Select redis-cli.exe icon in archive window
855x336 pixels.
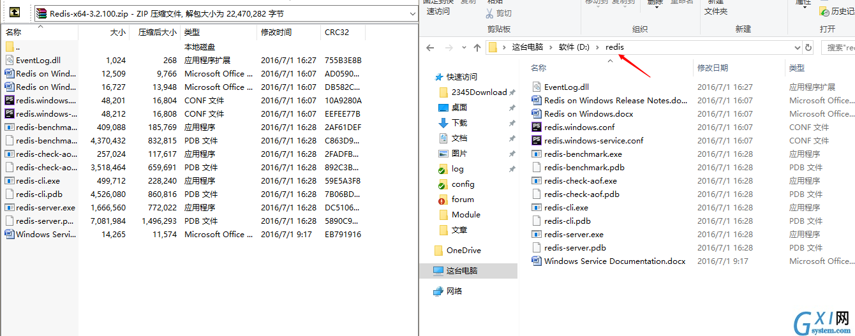tap(10, 180)
